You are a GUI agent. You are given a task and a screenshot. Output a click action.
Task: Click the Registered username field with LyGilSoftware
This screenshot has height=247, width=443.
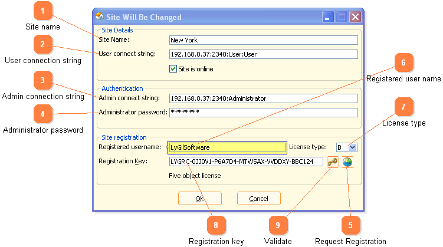pyautogui.click(x=228, y=147)
